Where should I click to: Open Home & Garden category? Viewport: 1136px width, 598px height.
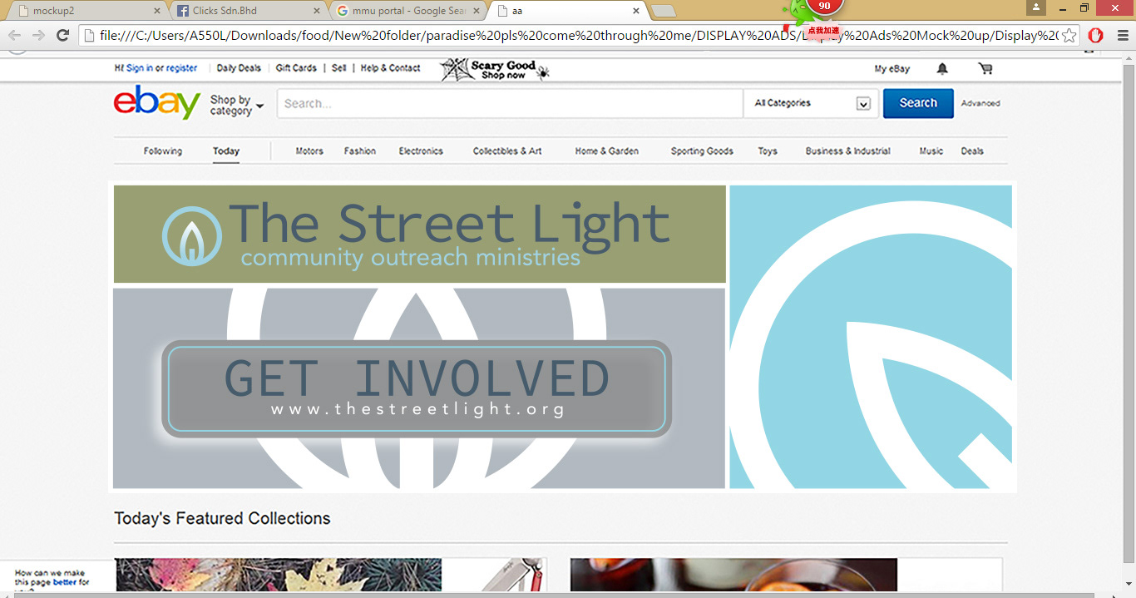tap(607, 151)
